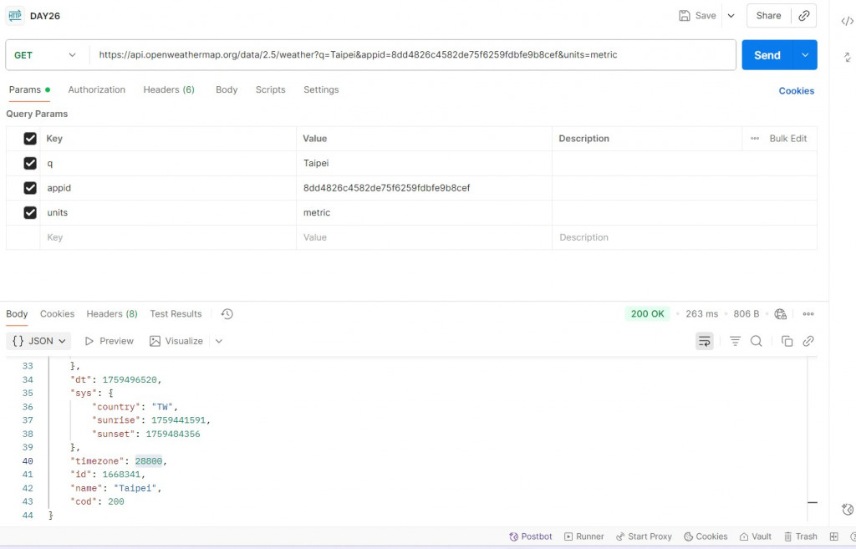Open Trash in the status bar
This screenshot has width=856, height=549.
pyautogui.click(x=801, y=536)
